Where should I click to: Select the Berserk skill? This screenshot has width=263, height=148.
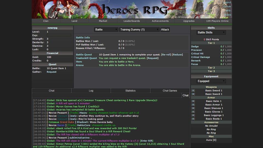click(196, 61)
